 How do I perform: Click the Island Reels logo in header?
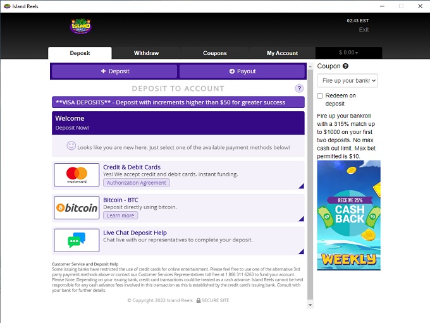81,27
